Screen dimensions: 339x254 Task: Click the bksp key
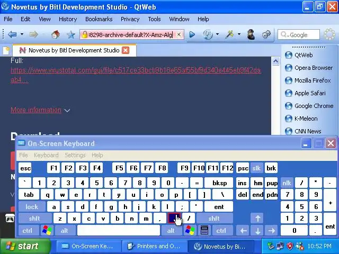(x=219, y=183)
